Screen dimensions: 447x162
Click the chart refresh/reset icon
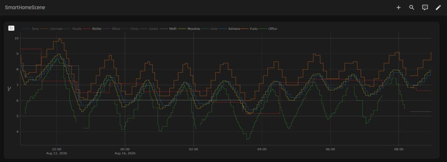[11, 28]
